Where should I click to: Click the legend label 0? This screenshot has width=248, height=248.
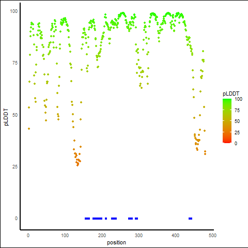236,144
